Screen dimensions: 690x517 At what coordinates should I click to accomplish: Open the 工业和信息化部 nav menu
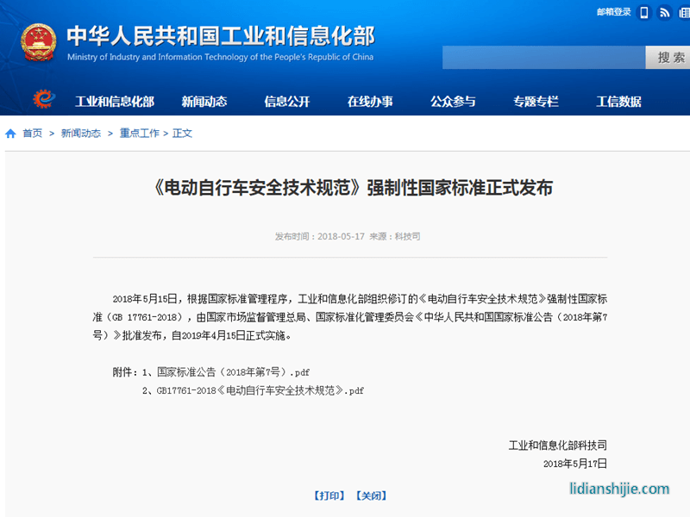[114, 102]
